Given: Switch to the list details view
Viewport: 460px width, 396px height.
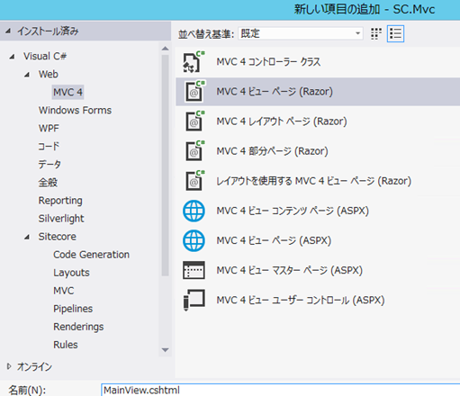Looking at the screenshot, I should click(395, 34).
